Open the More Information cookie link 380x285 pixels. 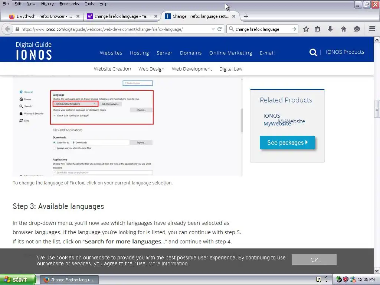coord(168,264)
